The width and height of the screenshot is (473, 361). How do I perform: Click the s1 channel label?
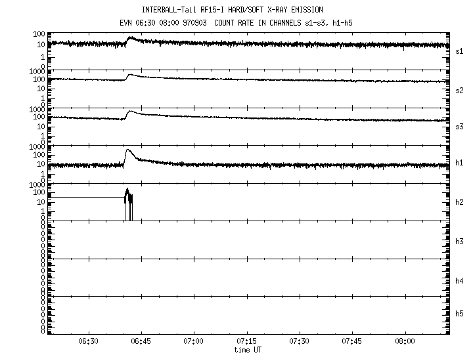click(x=459, y=49)
